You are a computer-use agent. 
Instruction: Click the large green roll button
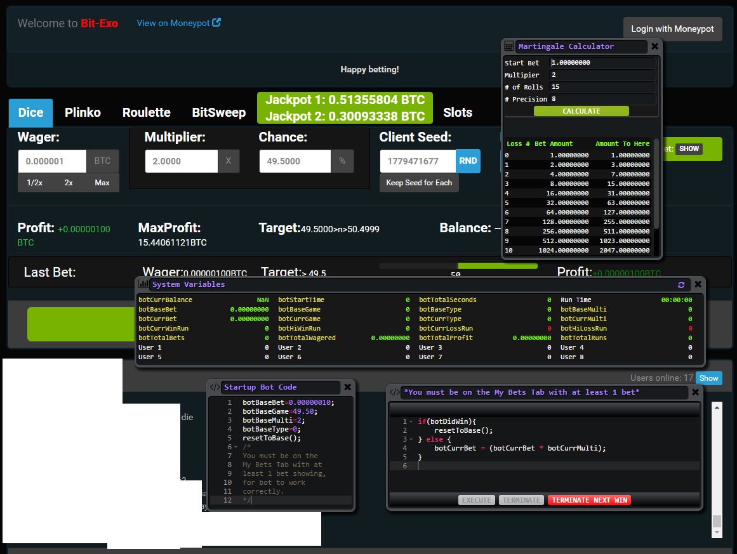click(x=81, y=324)
